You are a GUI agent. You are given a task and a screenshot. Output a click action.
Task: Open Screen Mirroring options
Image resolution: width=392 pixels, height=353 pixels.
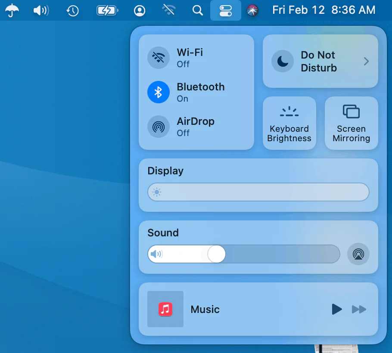[351, 123]
